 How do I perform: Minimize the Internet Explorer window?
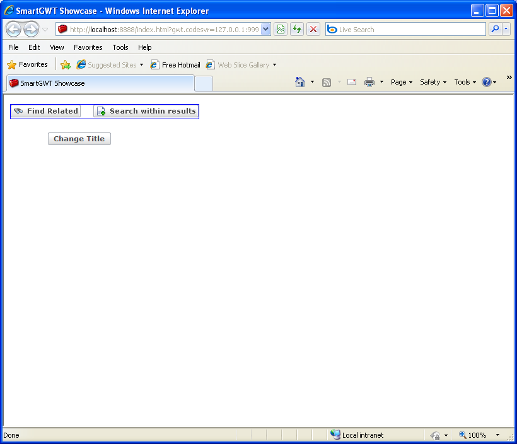(477, 11)
